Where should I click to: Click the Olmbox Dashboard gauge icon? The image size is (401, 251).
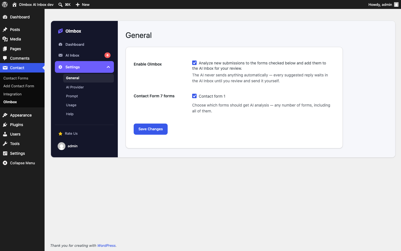60,44
